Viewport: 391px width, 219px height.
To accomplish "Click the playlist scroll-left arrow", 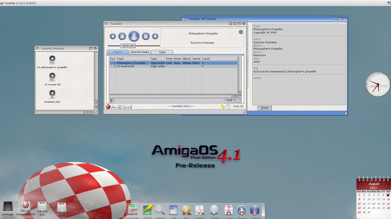I will (x=233, y=96).
